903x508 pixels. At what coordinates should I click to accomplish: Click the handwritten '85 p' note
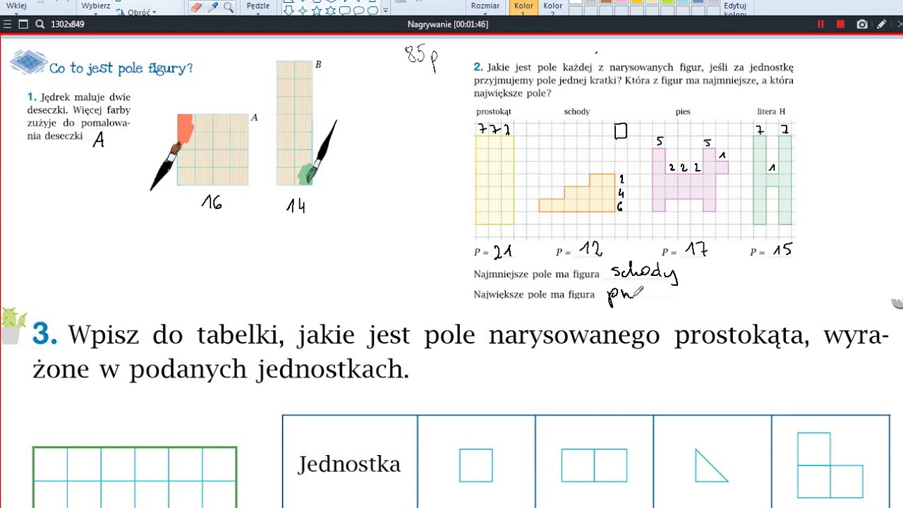tap(422, 57)
